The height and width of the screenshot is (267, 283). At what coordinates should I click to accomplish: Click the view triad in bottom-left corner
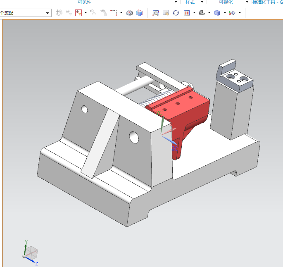point(30,252)
